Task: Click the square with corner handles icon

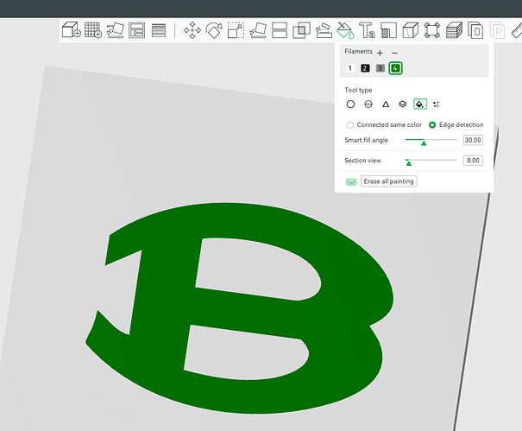Action: 432,30
